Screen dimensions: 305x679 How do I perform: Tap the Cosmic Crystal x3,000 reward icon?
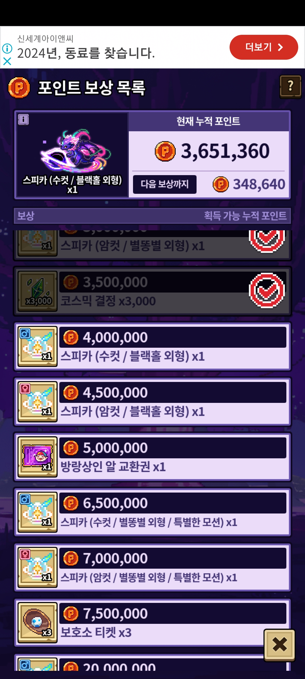[x=38, y=291]
